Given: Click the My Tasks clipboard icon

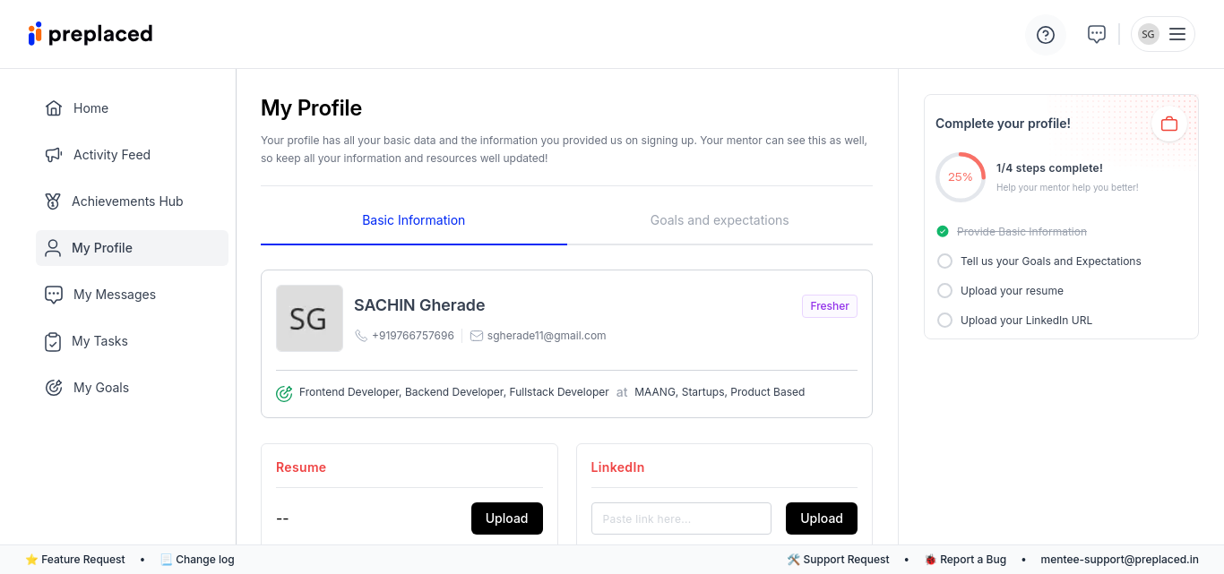Looking at the screenshot, I should (54, 341).
